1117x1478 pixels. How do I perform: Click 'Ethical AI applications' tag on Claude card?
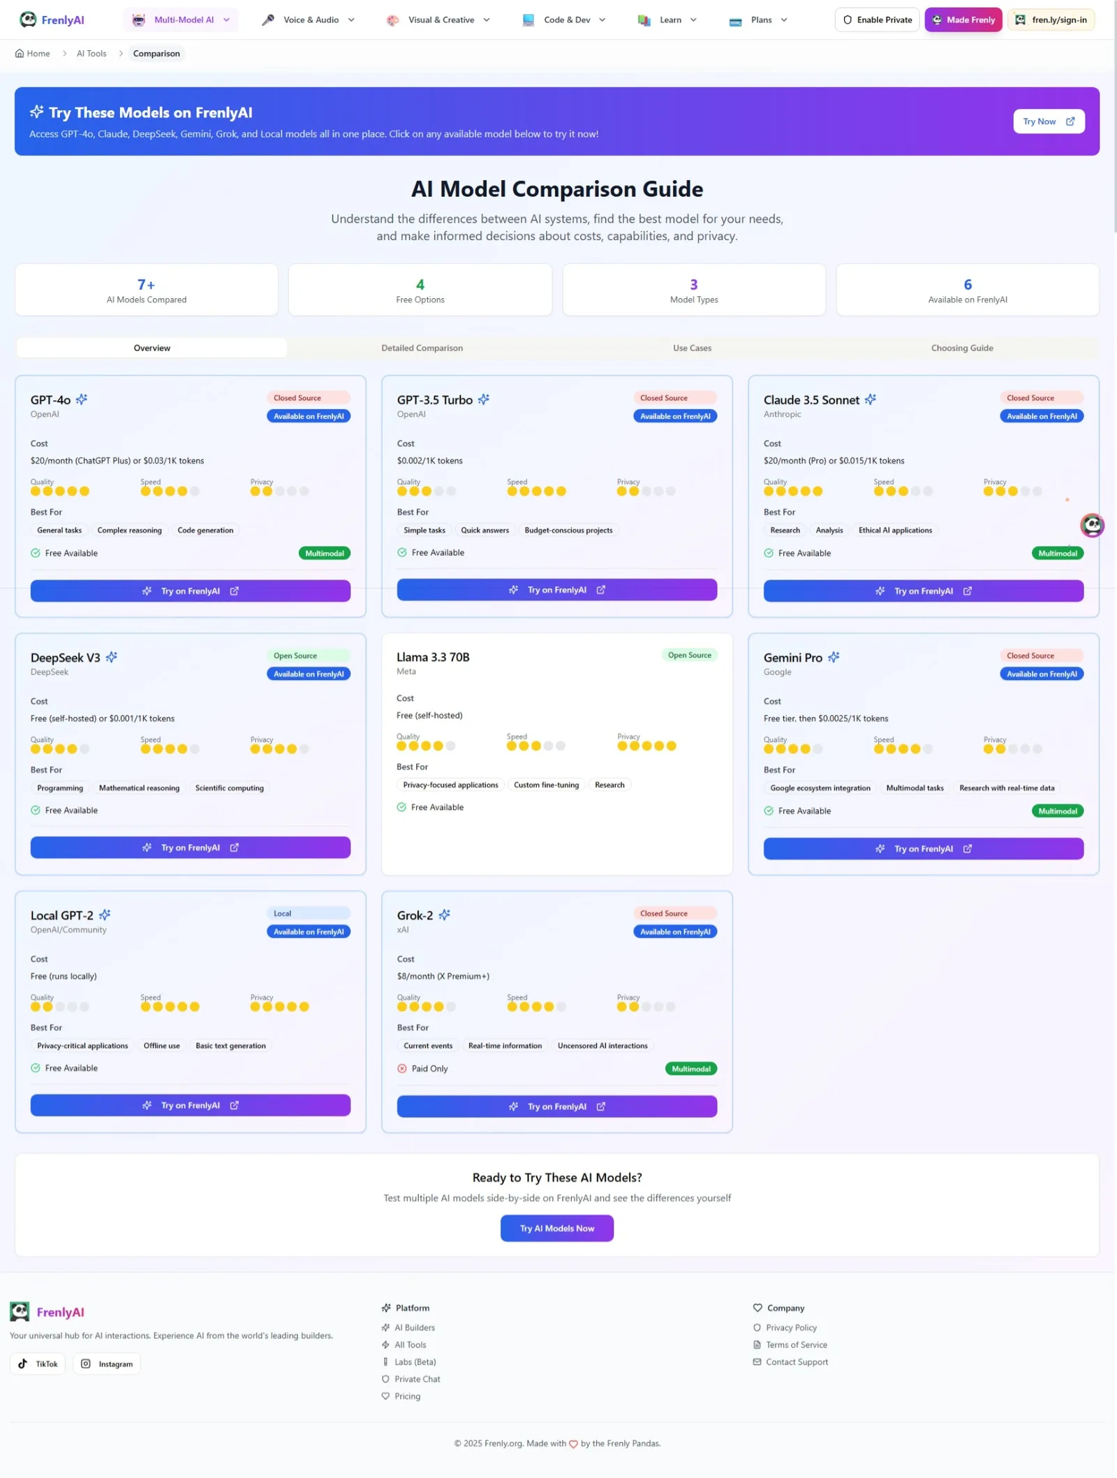(x=895, y=530)
